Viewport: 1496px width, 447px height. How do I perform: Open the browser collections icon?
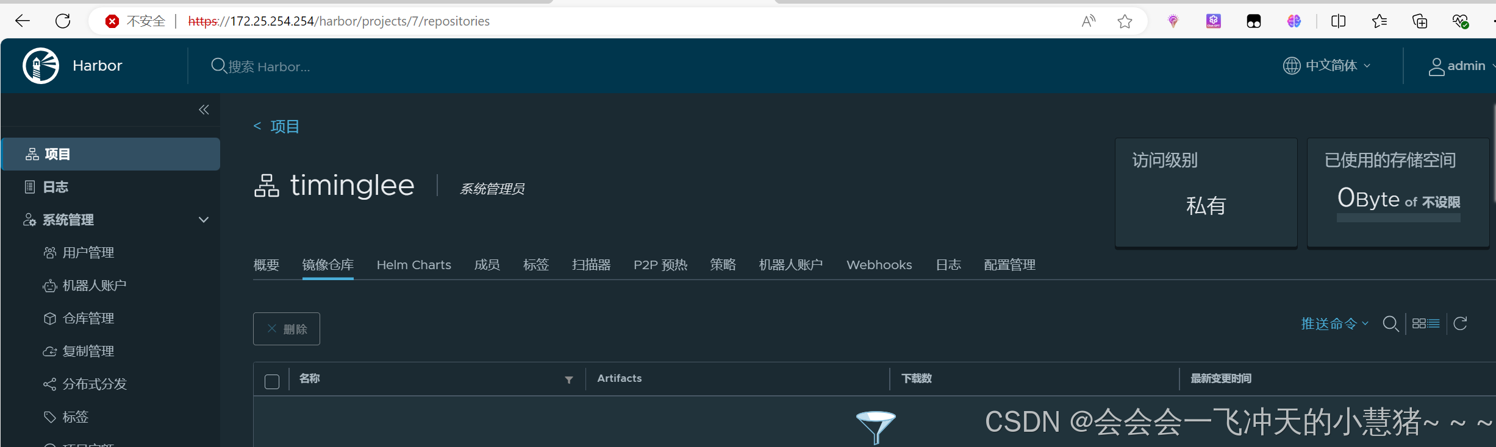(1420, 21)
